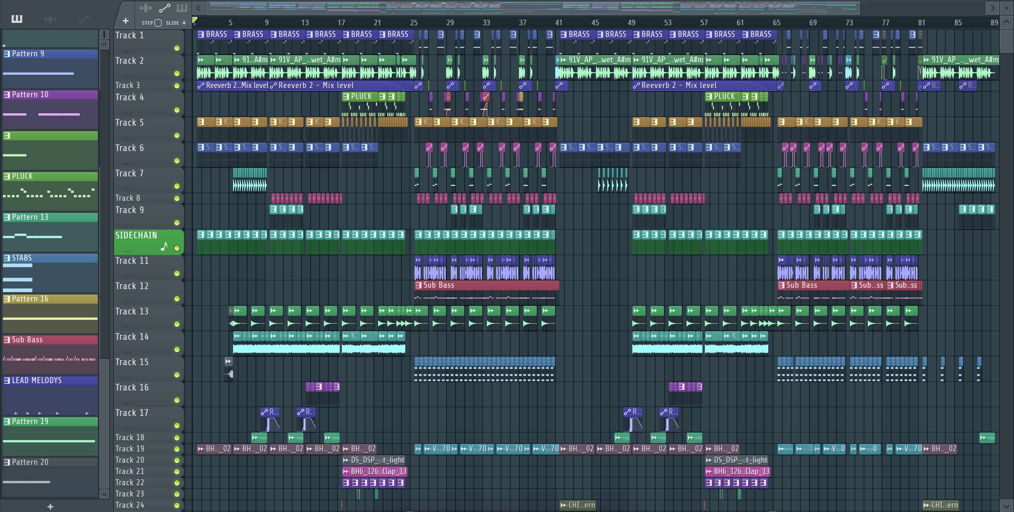Screen dimensions: 1014x512
Task: Click the first BRASS clip icon on Track 1
Action: tap(201, 35)
